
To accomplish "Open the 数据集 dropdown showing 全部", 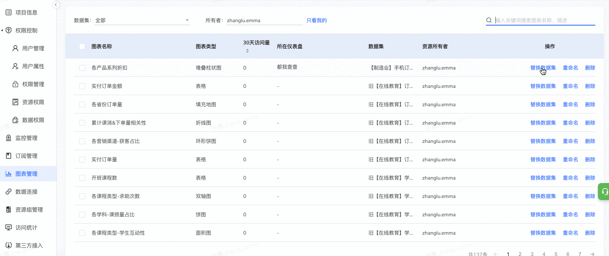I will (x=142, y=20).
